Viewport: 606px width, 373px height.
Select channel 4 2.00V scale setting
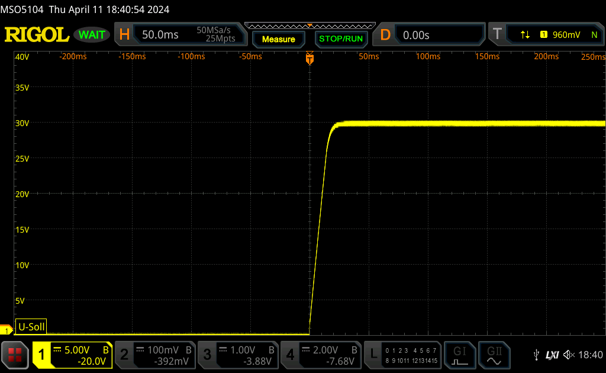[x=325, y=350]
